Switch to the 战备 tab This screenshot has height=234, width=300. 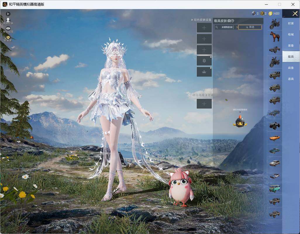291,68
